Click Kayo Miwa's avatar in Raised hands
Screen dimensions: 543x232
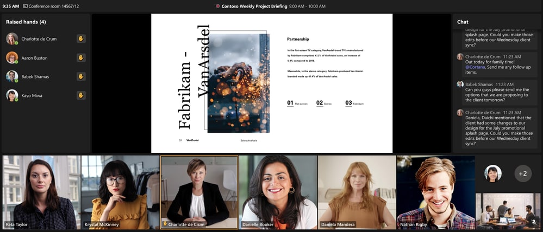(12, 95)
